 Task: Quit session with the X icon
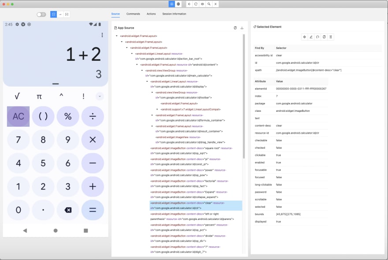click(216, 4)
